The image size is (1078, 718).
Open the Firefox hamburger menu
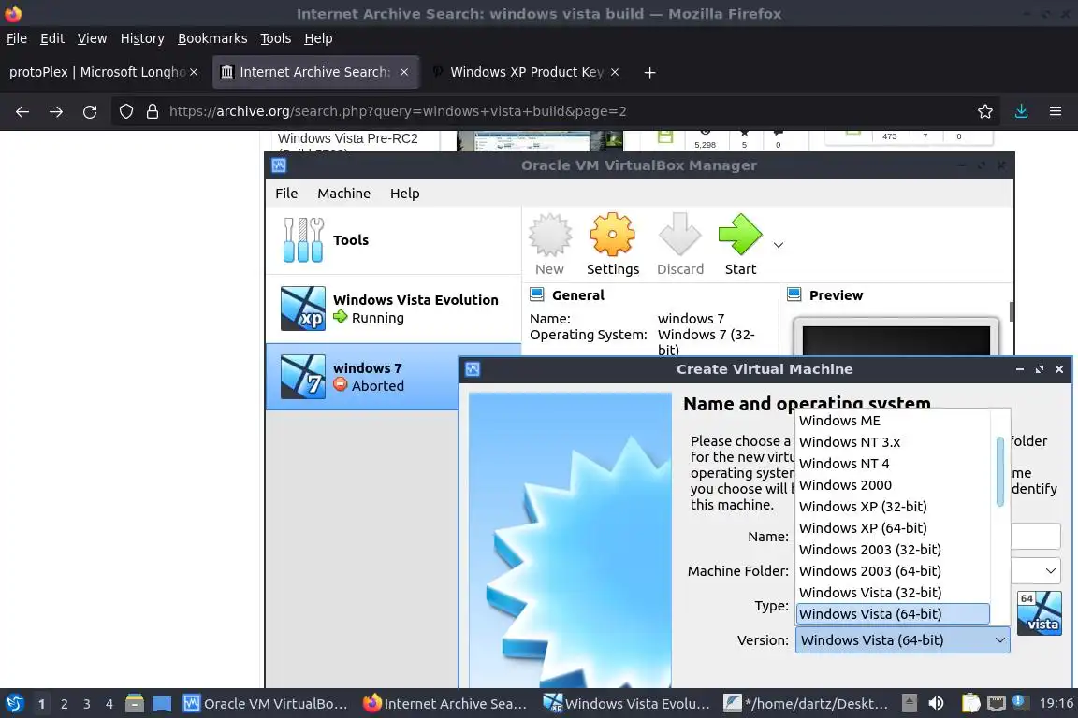[x=1056, y=111]
